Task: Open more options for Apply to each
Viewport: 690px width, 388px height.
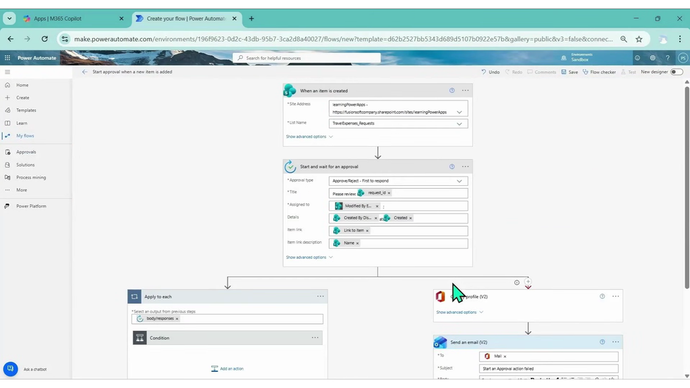Action: [x=320, y=296]
